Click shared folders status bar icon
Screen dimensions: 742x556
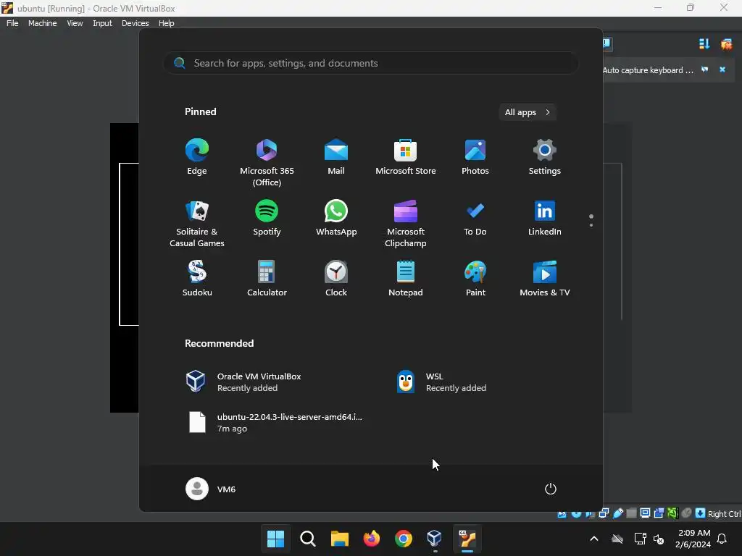631,513
